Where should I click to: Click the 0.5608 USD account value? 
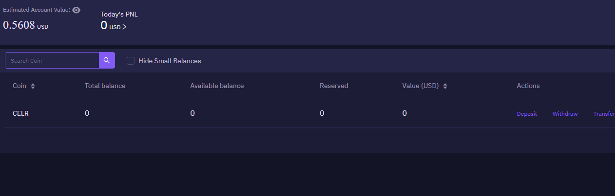click(26, 25)
